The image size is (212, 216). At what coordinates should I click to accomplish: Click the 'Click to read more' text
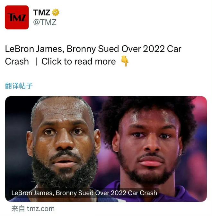click(78, 61)
